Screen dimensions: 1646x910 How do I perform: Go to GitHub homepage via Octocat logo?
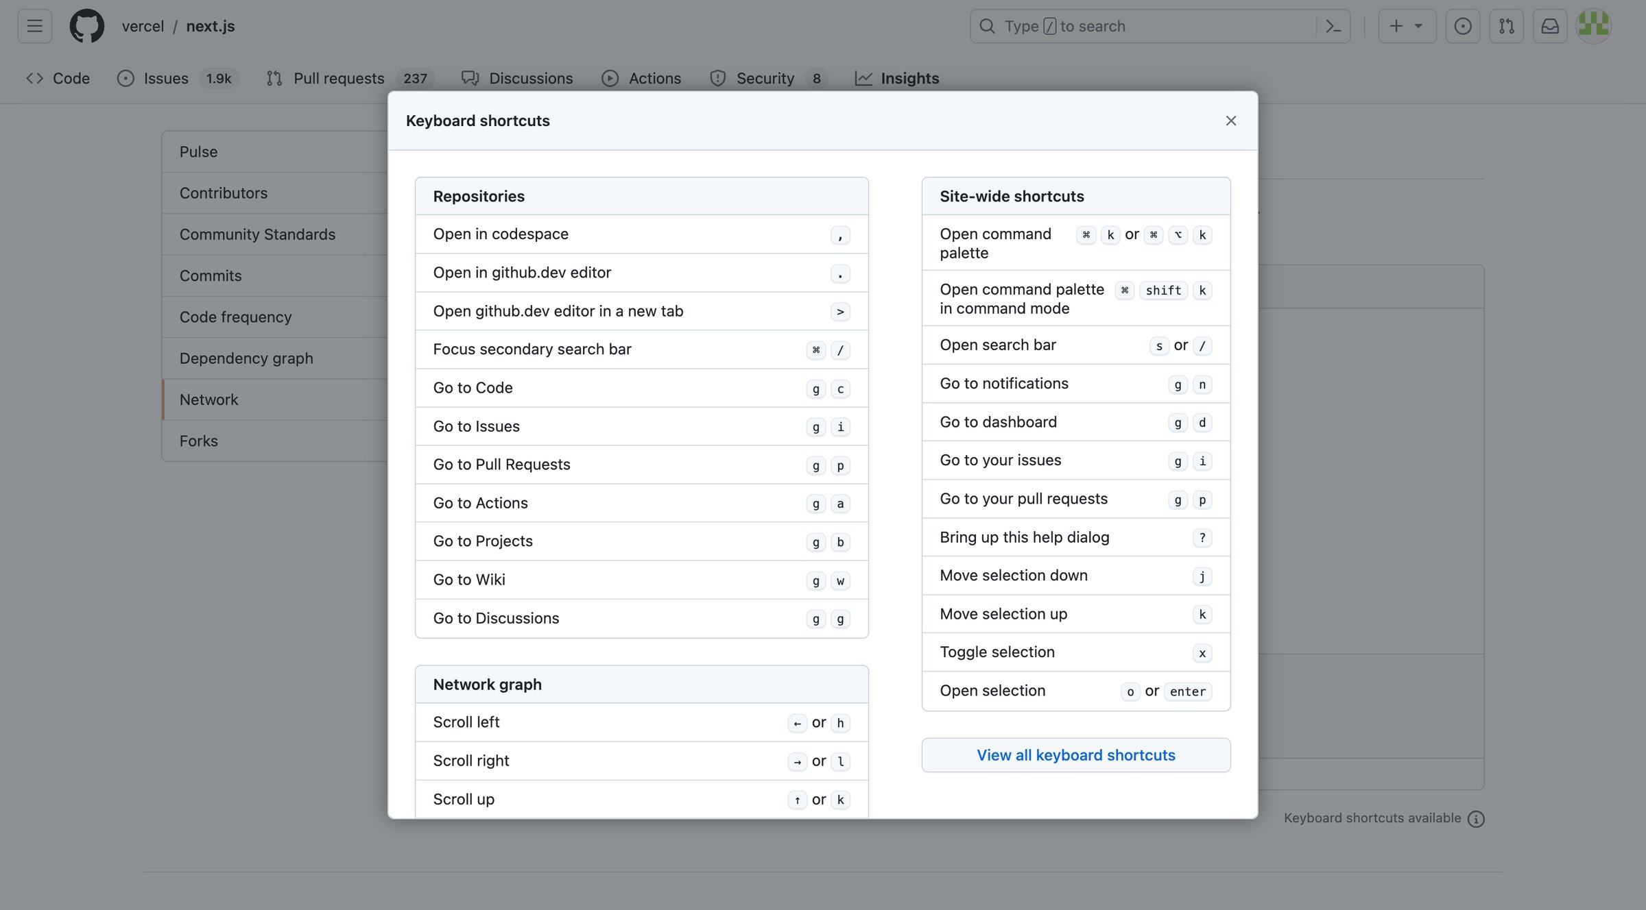point(87,26)
